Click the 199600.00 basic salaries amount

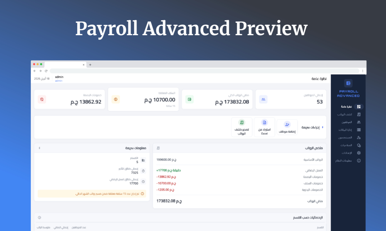click(x=167, y=160)
